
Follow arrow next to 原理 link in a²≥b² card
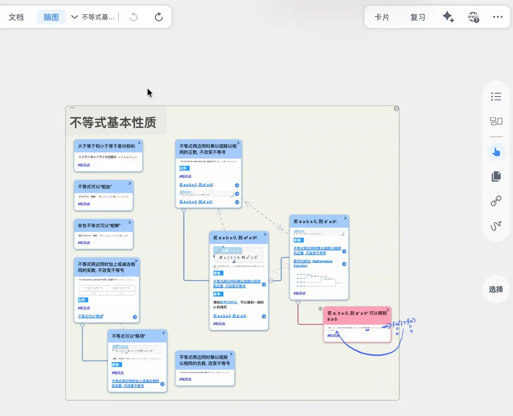(264, 284)
